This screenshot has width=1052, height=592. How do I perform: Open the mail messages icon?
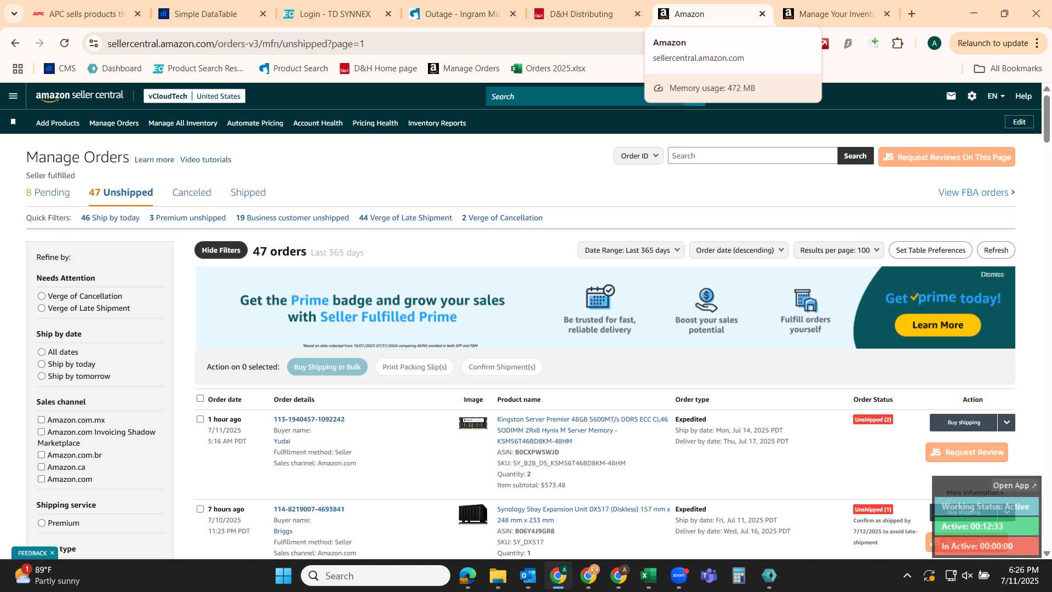[x=951, y=96]
